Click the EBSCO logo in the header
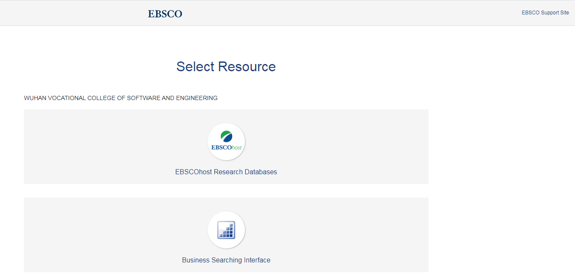This screenshot has height=276, width=575. (x=165, y=14)
